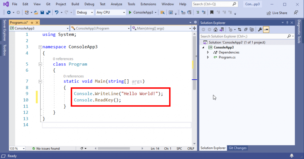Open the Debug configuration dropdown
The height and width of the screenshot is (159, 304).
click(85, 12)
